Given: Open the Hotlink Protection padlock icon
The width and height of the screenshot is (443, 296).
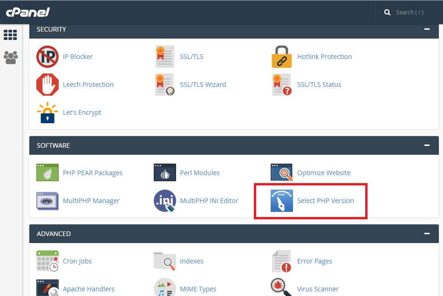Looking at the screenshot, I should pos(282,57).
